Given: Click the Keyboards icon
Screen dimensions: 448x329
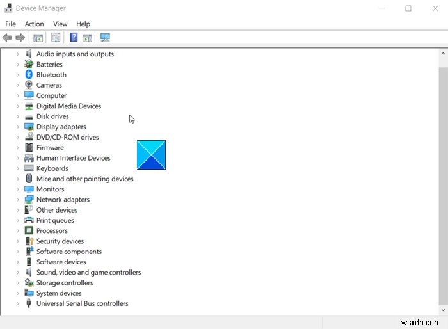Looking at the screenshot, I should (x=29, y=168).
